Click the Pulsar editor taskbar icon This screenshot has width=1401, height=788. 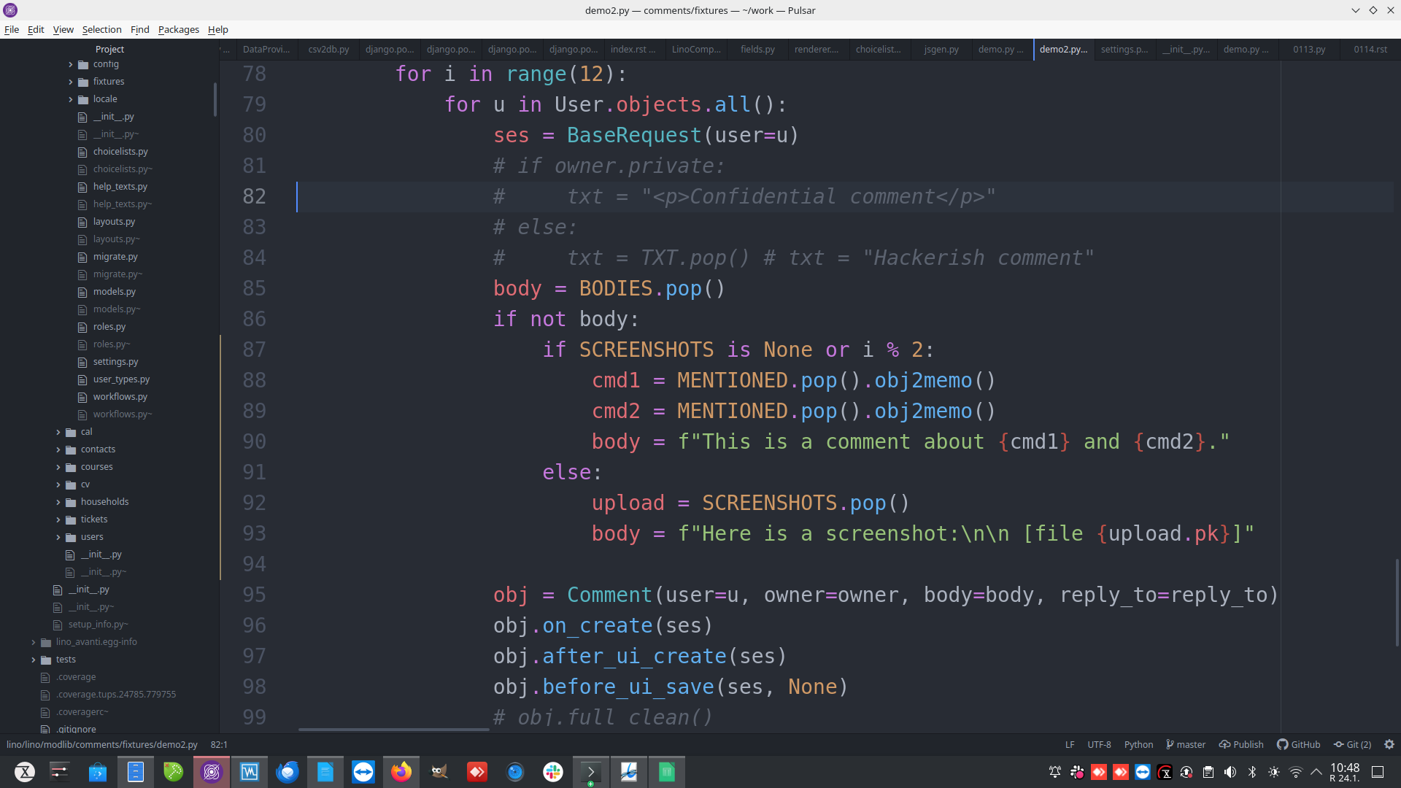pyautogui.click(x=212, y=772)
